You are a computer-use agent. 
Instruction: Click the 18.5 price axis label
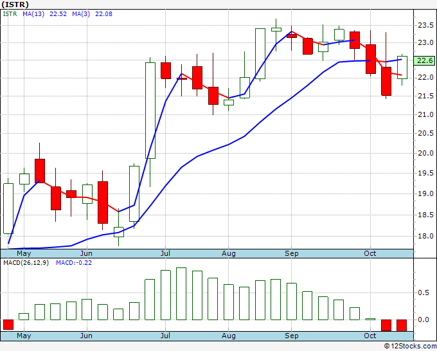tap(425, 215)
